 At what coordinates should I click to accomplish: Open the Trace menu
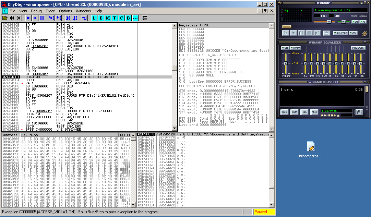pyautogui.click(x=50, y=11)
